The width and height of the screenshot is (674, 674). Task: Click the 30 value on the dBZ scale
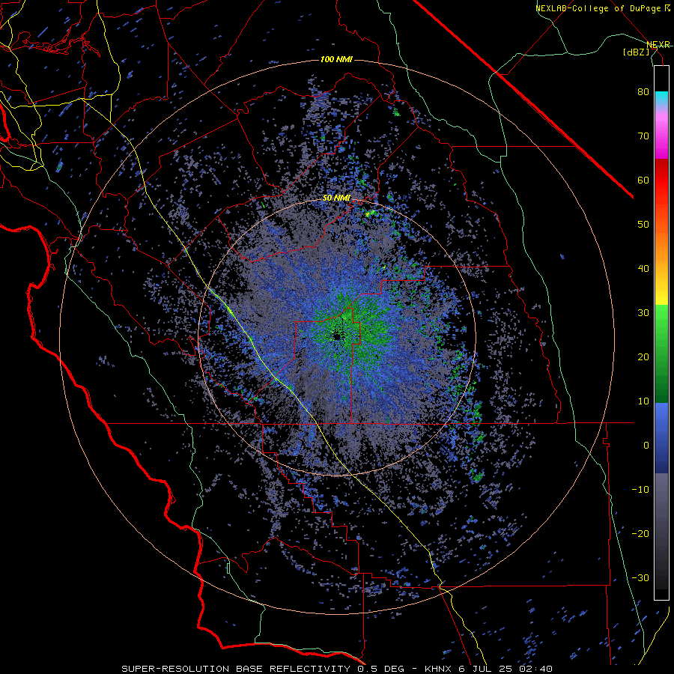click(643, 313)
